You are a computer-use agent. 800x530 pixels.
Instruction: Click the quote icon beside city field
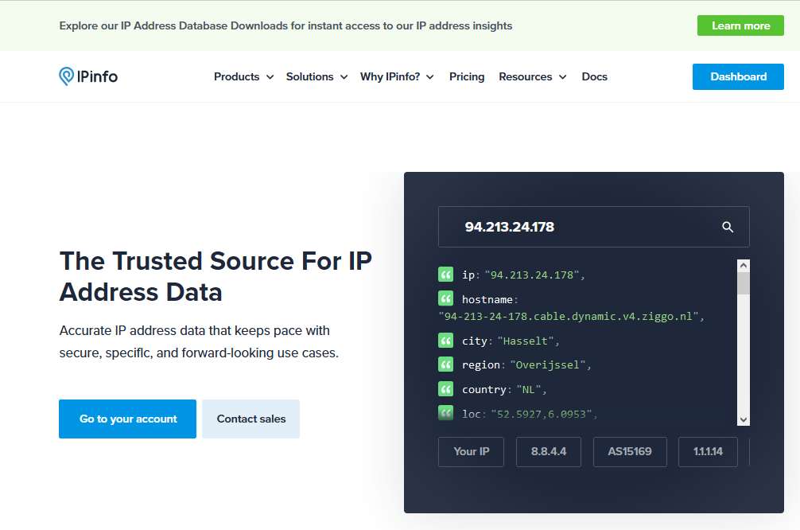pos(445,341)
